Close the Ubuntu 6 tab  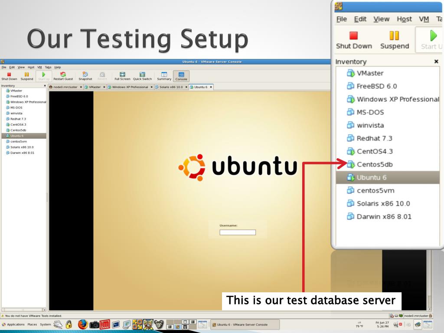(x=211, y=87)
